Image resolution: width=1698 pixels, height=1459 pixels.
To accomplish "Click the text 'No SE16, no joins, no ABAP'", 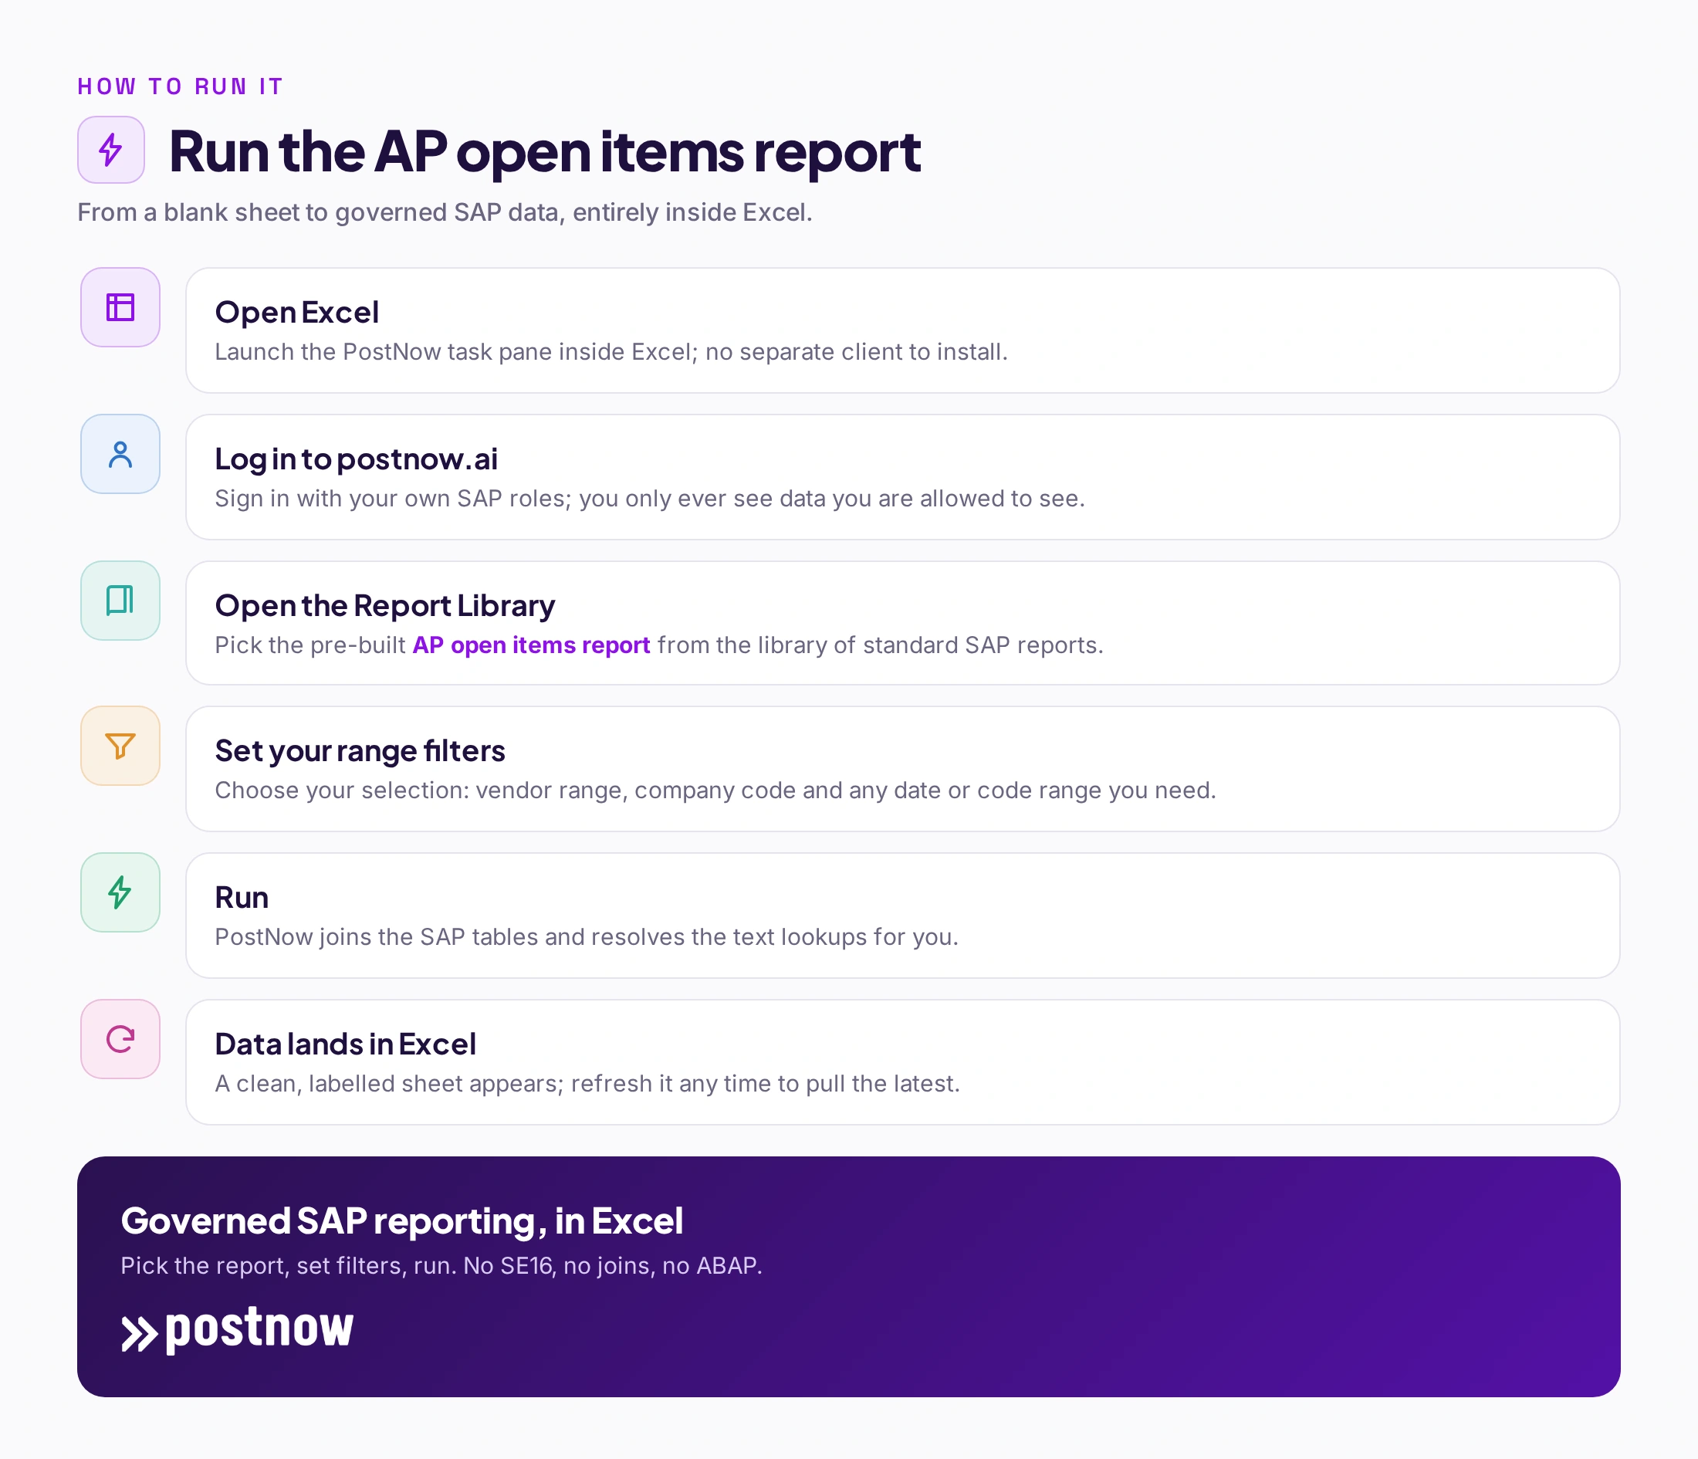I will [613, 1265].
